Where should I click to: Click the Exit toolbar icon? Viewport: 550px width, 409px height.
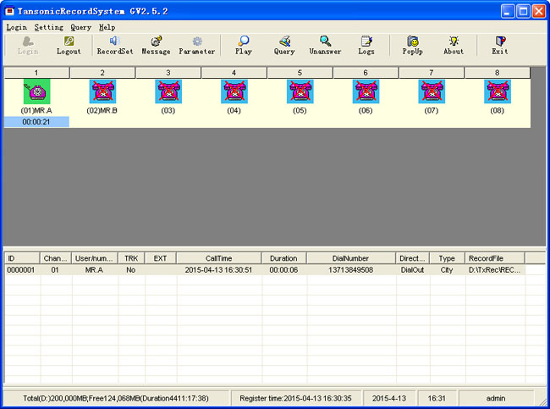(x=500, y=45)
